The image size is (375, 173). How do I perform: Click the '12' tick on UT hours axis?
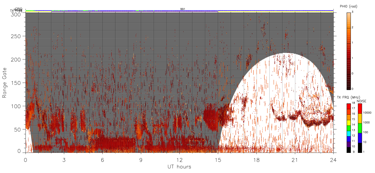point(179,160)
